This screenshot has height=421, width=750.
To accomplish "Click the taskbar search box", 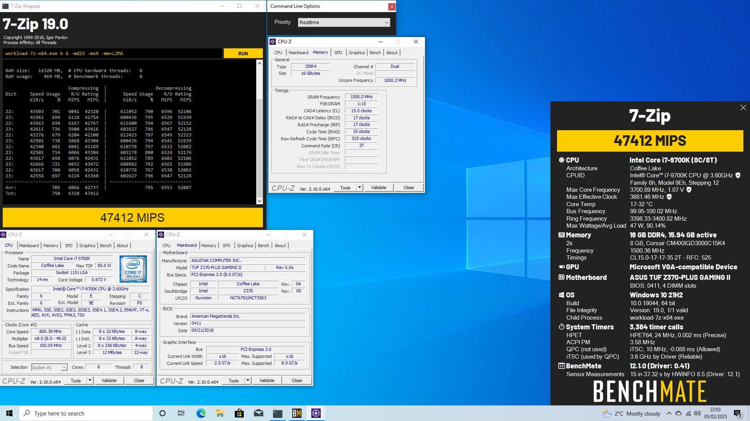I will click(x=86, y=413).
